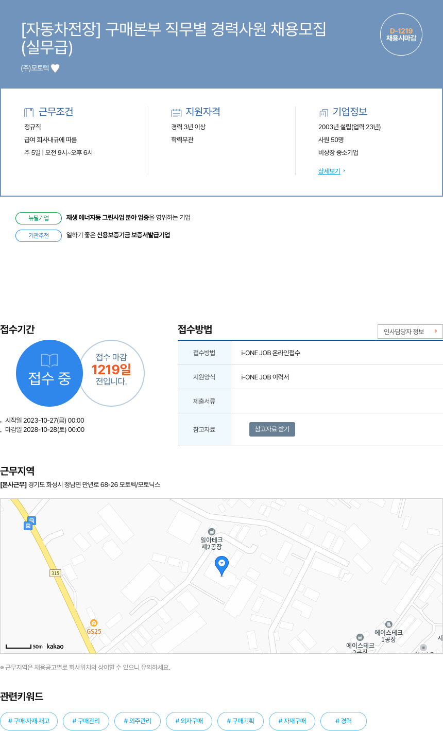Viewport: 443px width, 731px height.
Task: Click the kakao map logo
Action: 55,646
